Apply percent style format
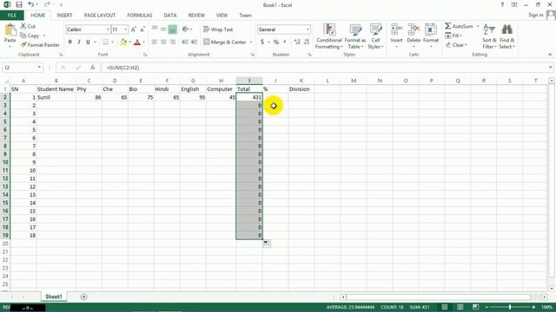 276,42
